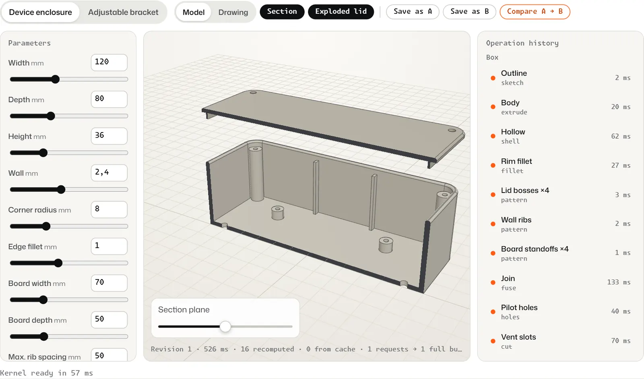
Task: Focus the Depth input field showing 80
Action: pos(109,99)
